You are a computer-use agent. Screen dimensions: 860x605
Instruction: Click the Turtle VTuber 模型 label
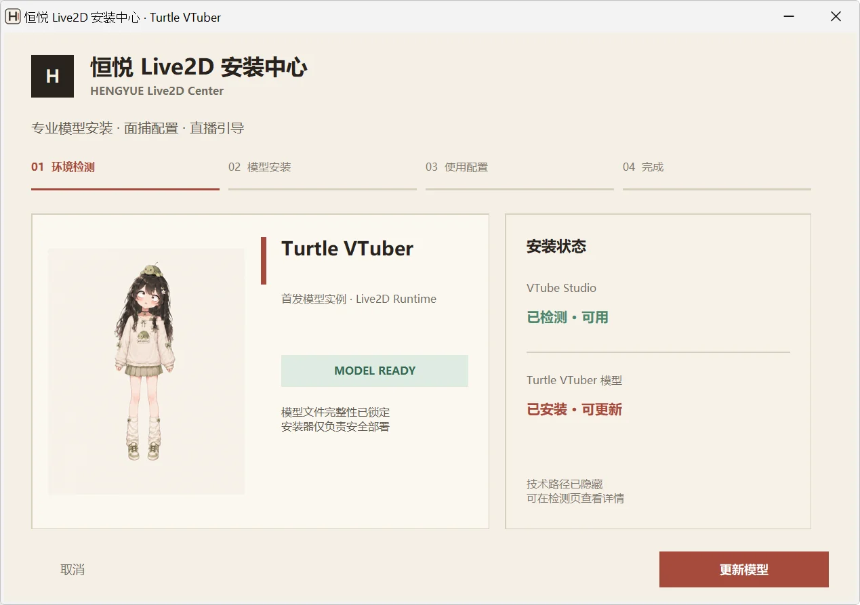(x=574, y=380)
